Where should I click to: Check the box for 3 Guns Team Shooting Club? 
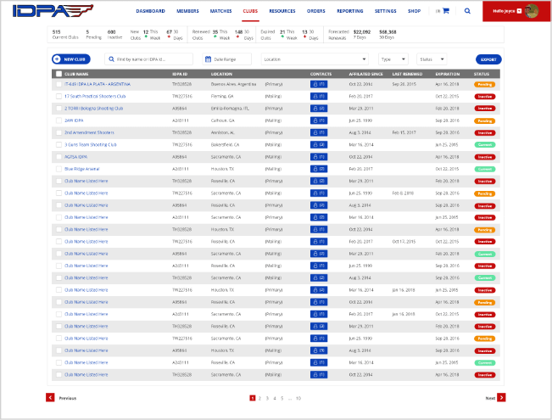pyautogui.click(x=59, y=145)
